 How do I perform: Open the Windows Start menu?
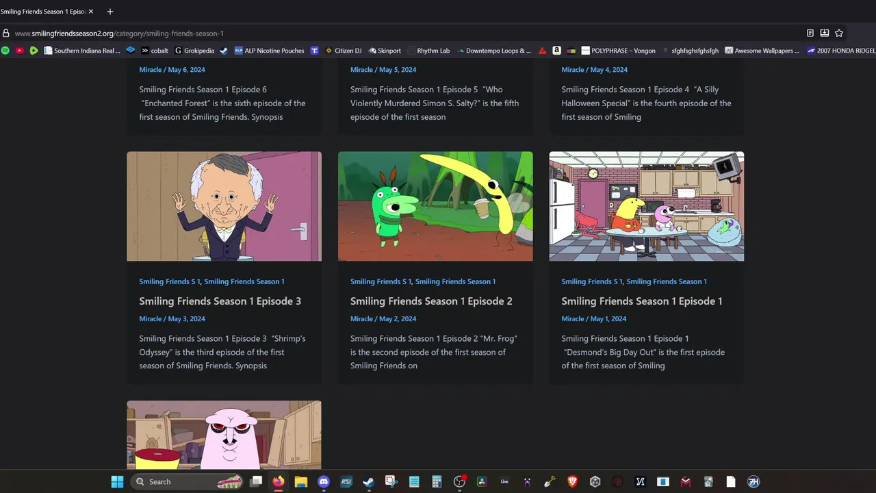click(117, 481)
